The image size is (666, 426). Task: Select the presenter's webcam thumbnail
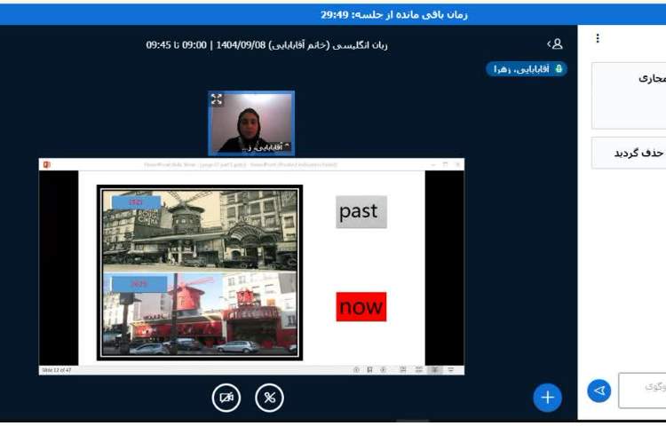pos(251,123)
